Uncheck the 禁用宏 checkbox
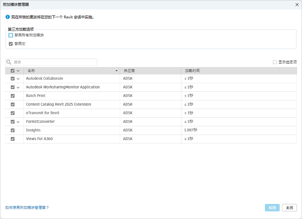 pyautogui.click(x=11, y=44)
